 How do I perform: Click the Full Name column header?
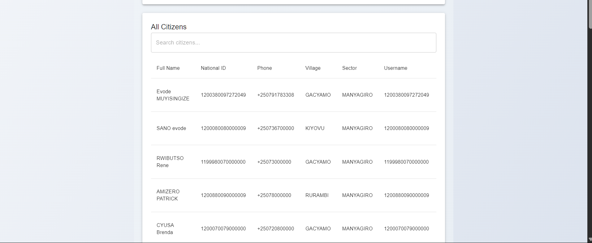tap(168, 68)
